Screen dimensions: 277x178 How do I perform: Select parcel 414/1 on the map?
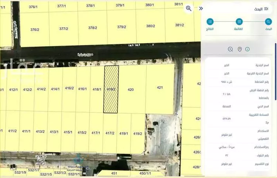55,89
